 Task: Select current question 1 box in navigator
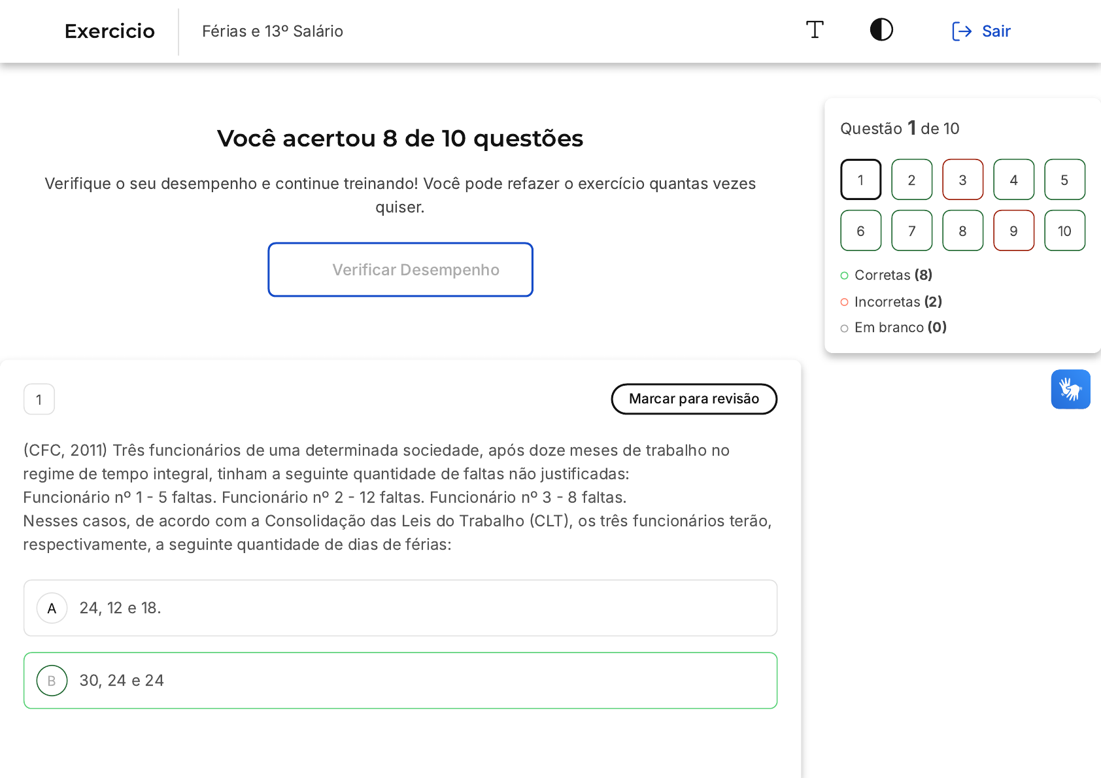(x=860, y=180)
